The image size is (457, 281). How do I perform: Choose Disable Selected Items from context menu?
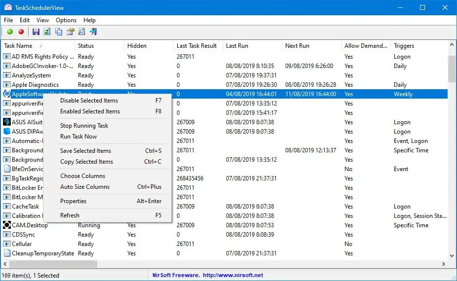coord(89,101)
